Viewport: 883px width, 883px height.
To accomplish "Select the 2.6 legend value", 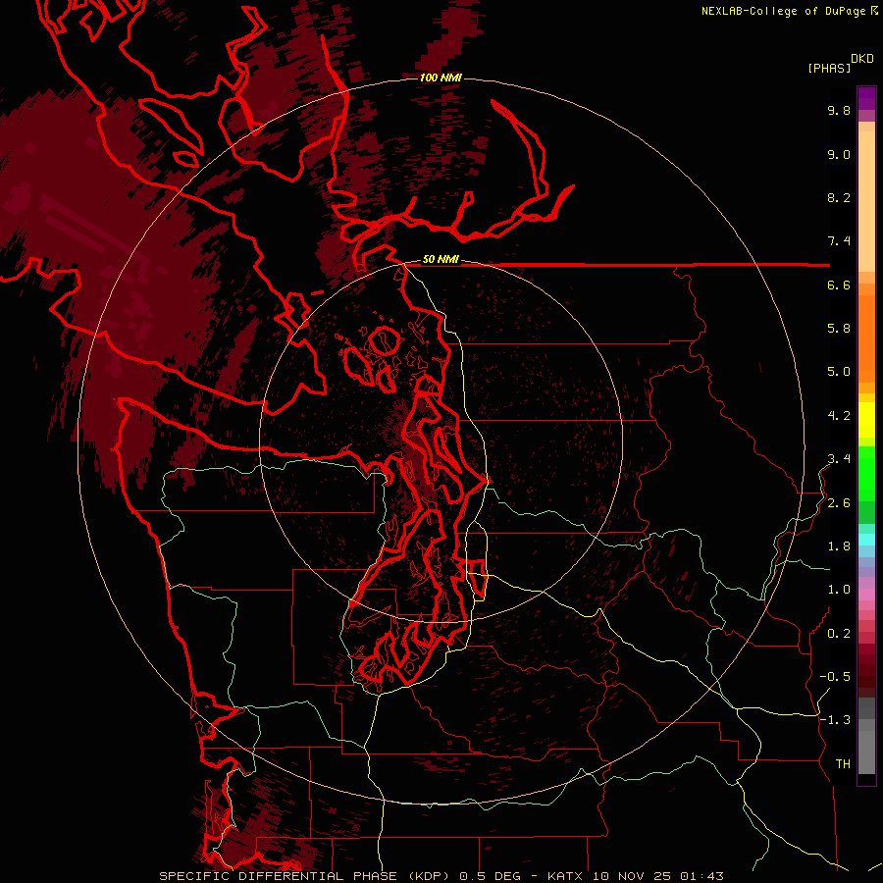I will (839, 503).
